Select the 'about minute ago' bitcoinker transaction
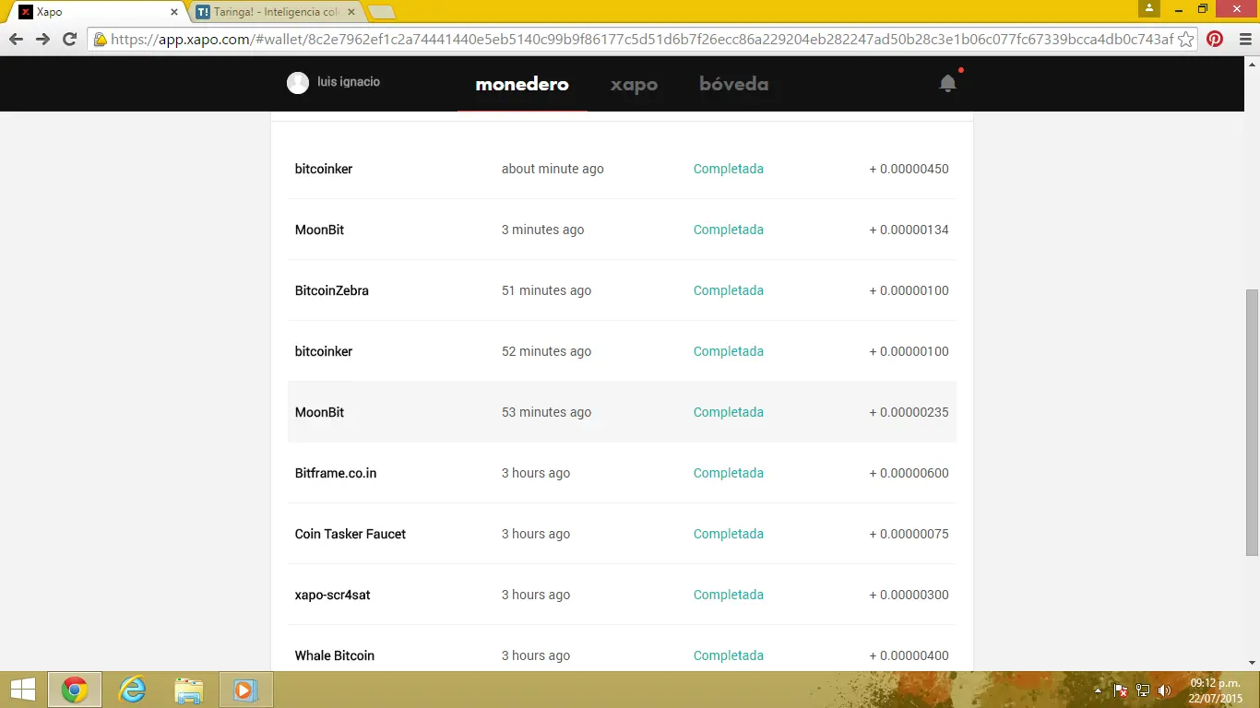1260x708 pixels. 622,169
